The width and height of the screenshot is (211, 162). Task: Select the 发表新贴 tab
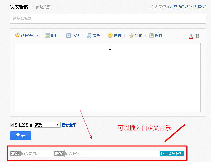(19, 7)
